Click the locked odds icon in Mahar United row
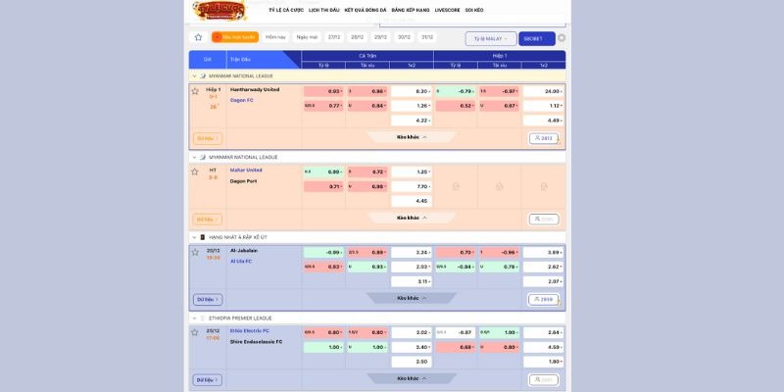784x392 pixels. click(456, 186)
